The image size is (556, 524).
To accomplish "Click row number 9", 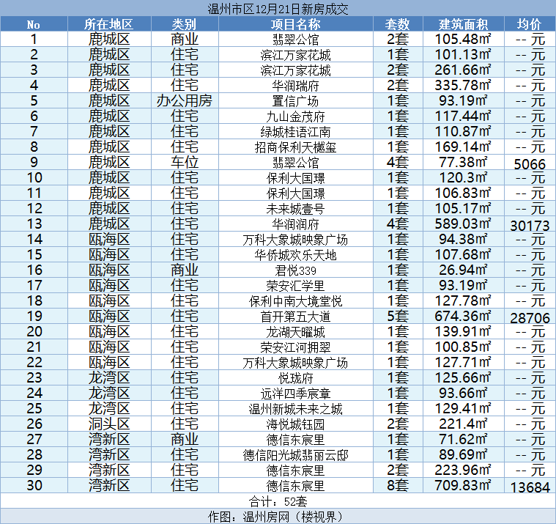I will [34, 162].
